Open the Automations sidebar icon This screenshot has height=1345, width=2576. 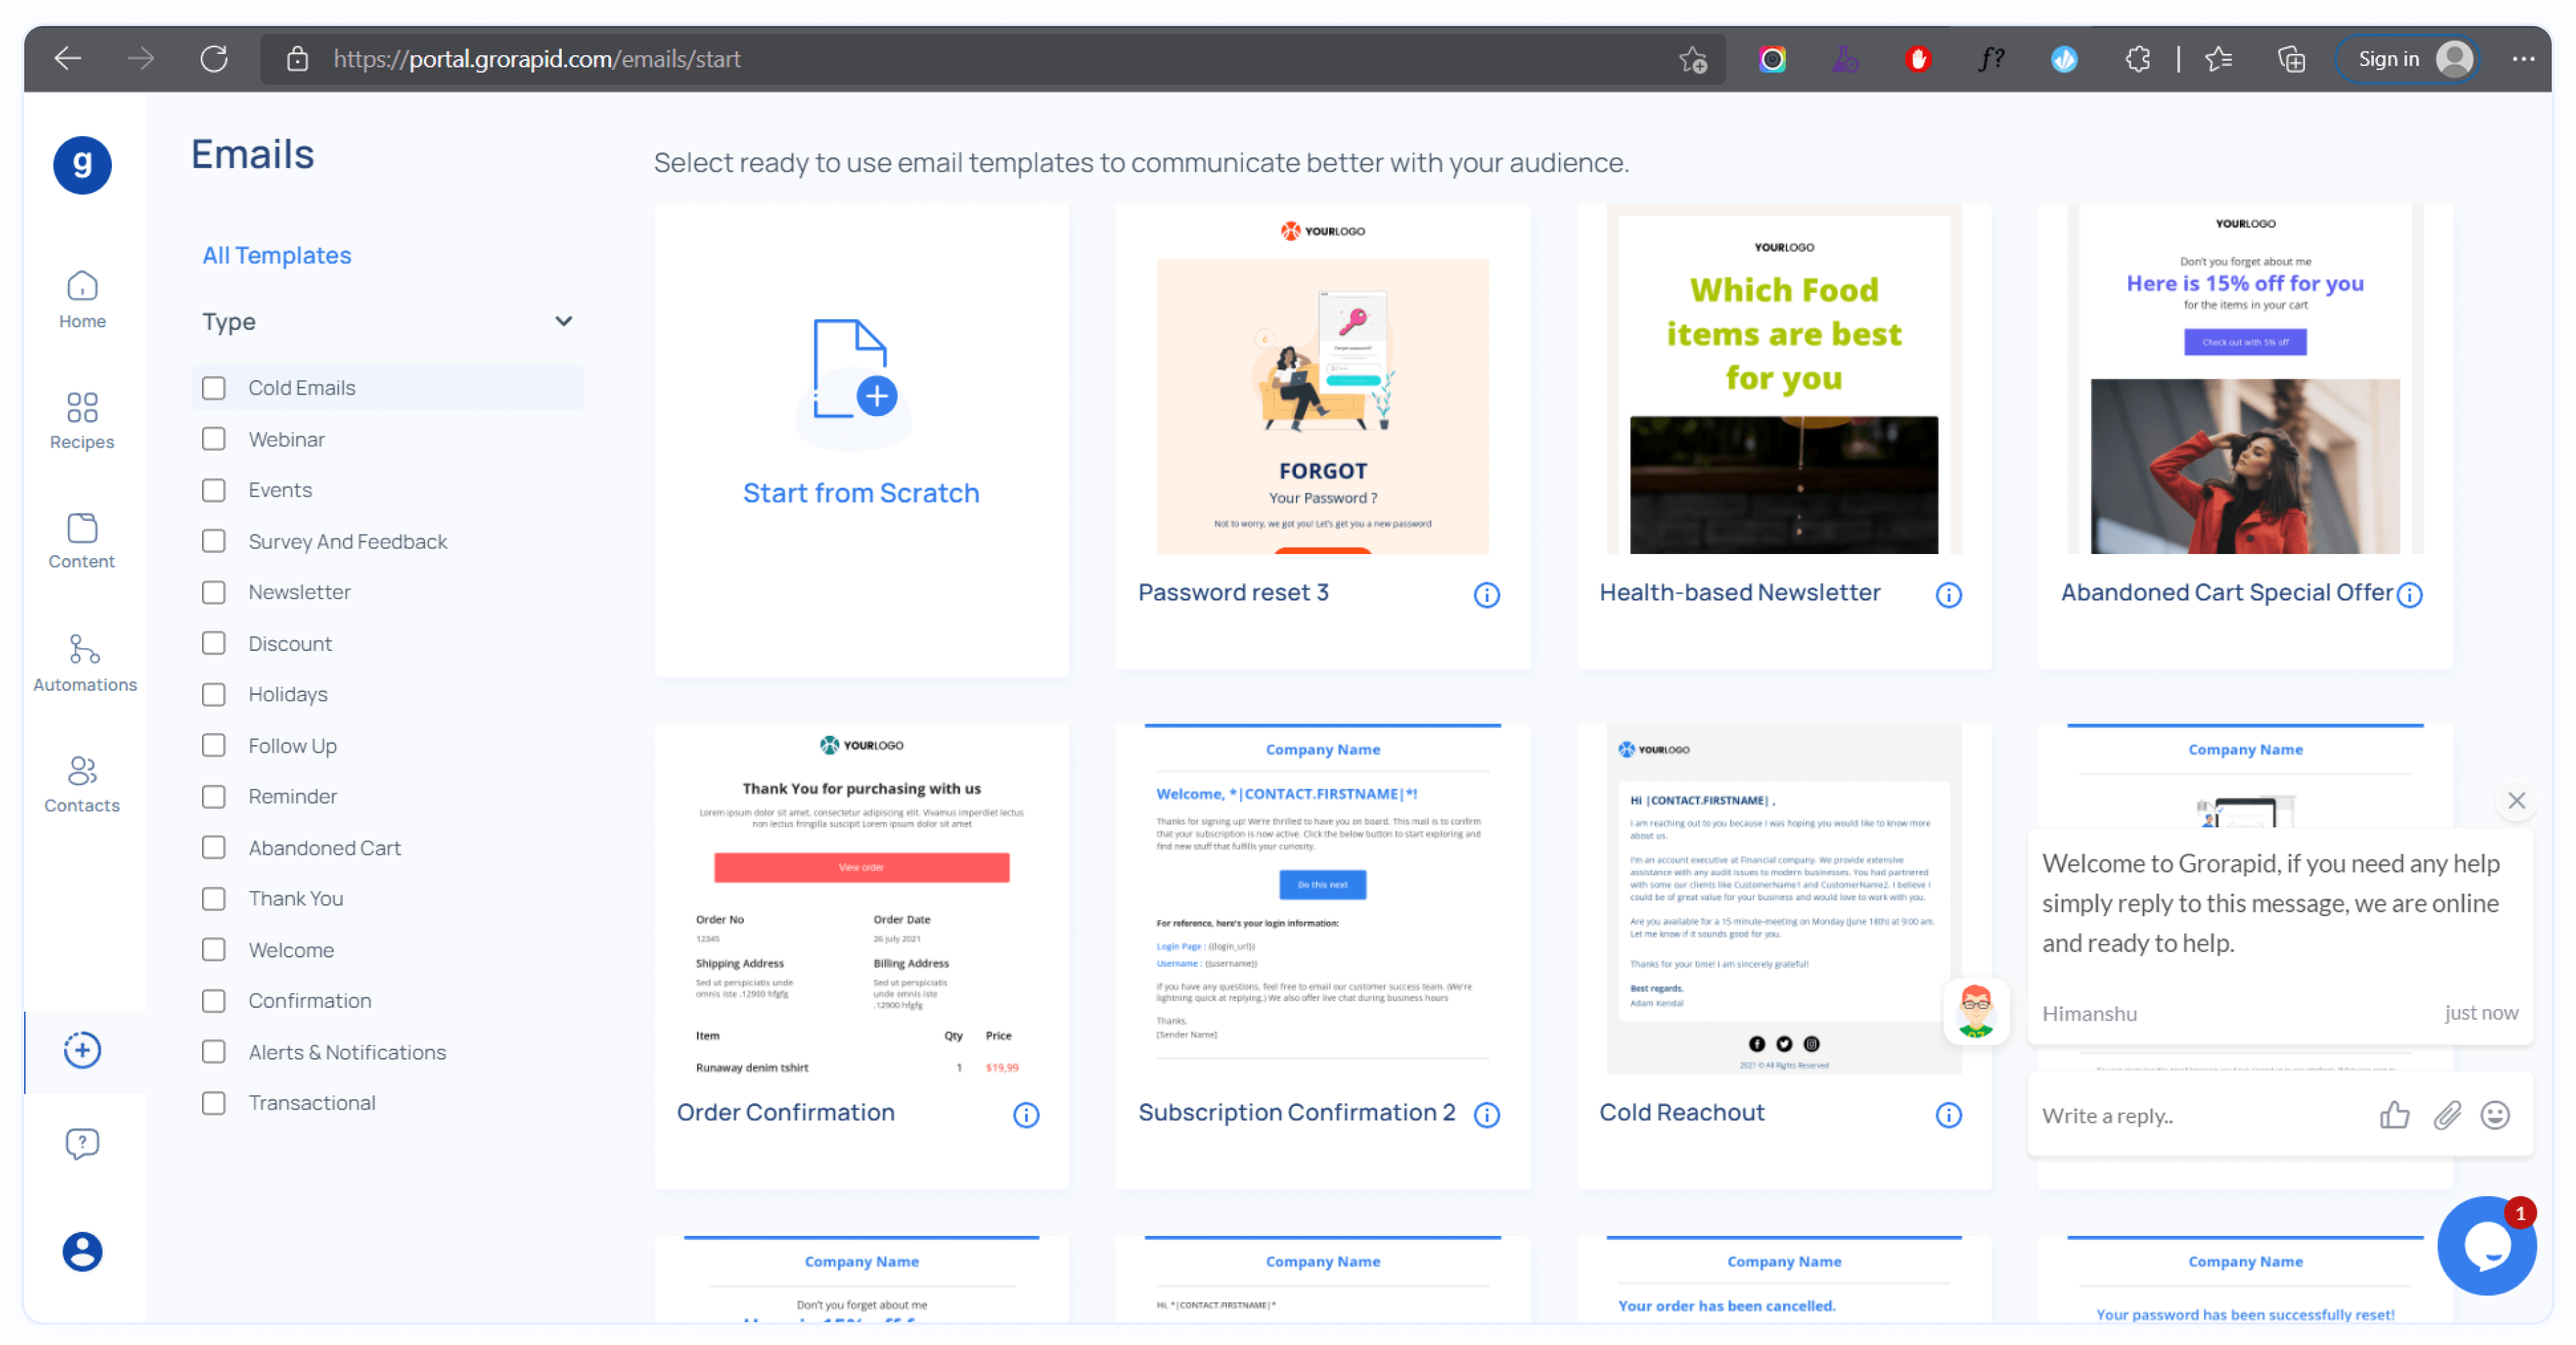[x=84, y=662]
